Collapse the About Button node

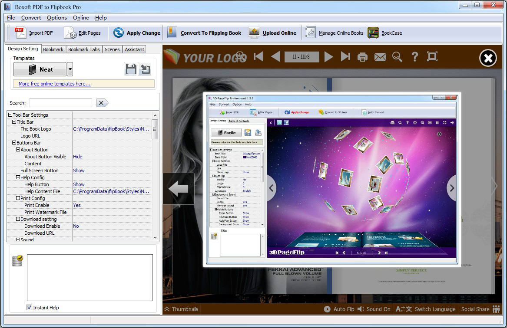pos(18,150)
